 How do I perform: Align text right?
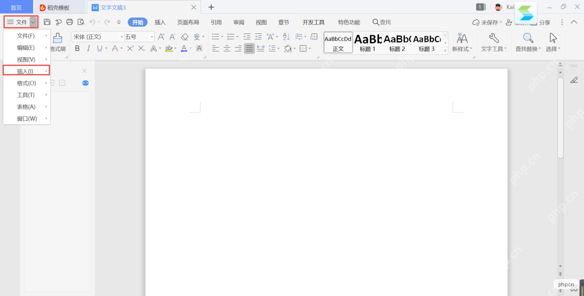click(x=238, y=48)
